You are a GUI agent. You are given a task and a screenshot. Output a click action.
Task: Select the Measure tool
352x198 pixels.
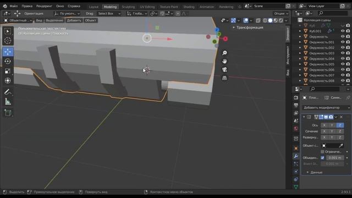tap(8, 101)
